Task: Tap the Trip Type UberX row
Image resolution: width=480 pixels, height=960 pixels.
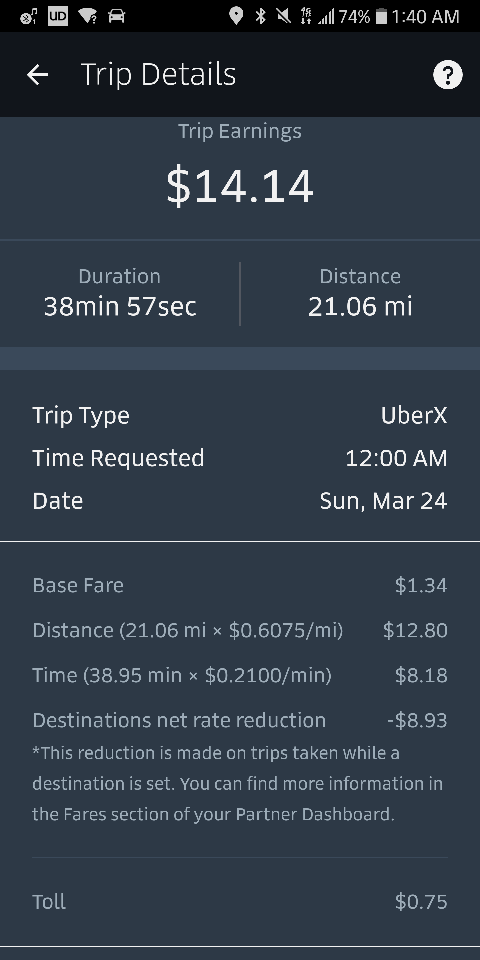Action: [240, 415]
